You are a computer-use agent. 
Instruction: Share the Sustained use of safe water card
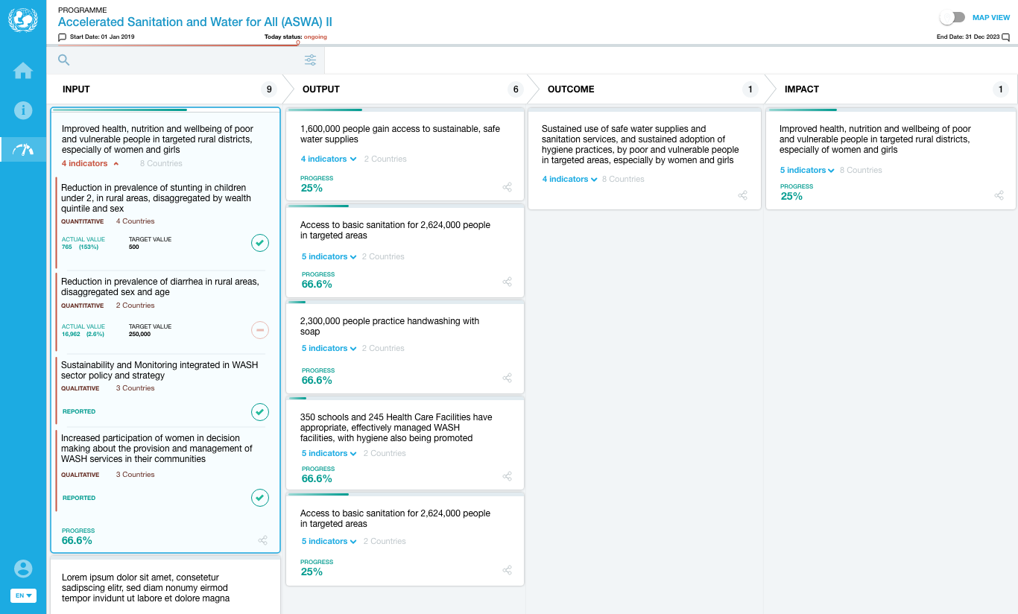tap(743, 195)
